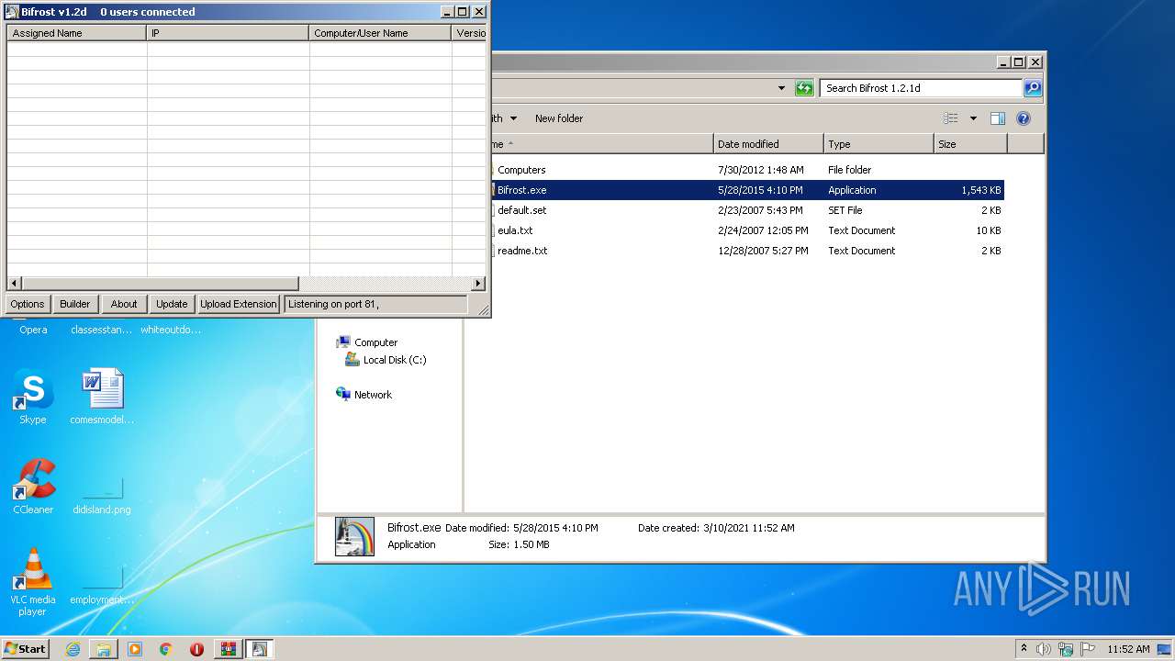Sort Bifrost list by IP column
1175x661 pixels.
click(228, 33)
